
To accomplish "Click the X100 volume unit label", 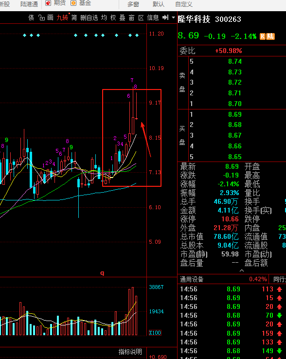I will (x=155, y=333).
